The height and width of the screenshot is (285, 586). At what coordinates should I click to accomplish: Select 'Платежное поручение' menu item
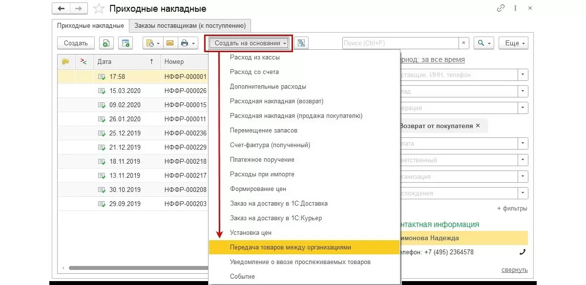coord(304,160)
